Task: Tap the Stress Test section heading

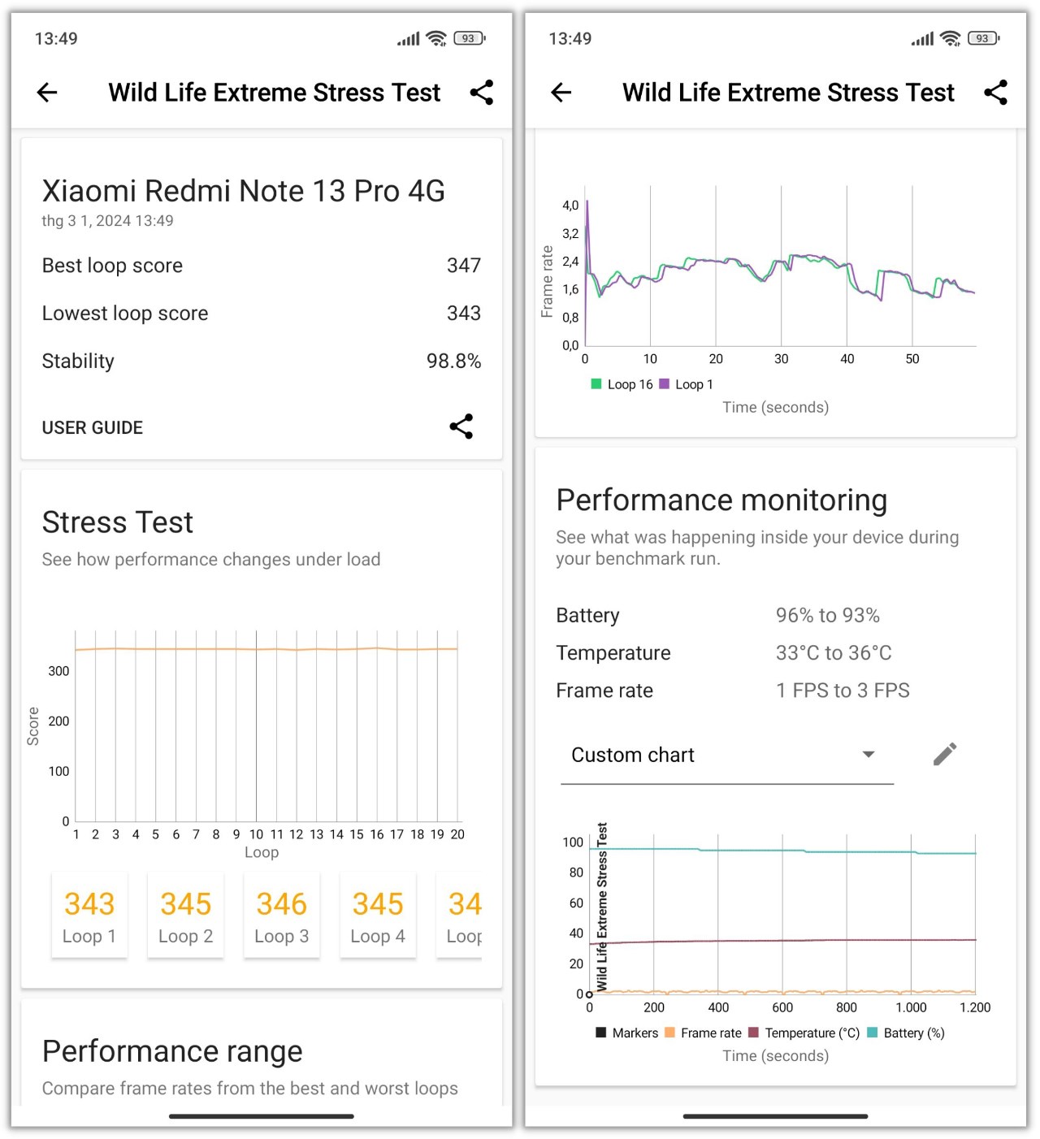Action: [118, 522]
